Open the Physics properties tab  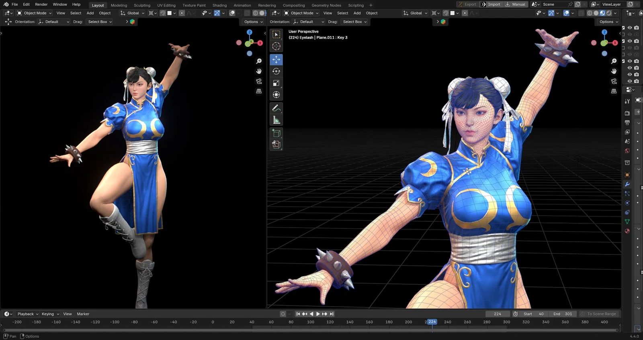pyautogui.click(x=627, y=203)
